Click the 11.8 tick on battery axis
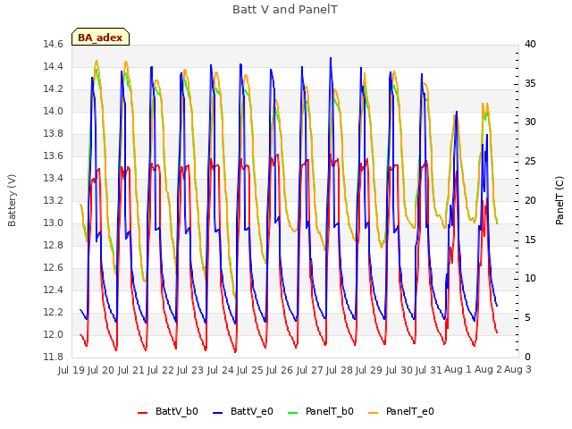Screen dimensions: 572x429 pyautogui.click(x=54, y=357)
